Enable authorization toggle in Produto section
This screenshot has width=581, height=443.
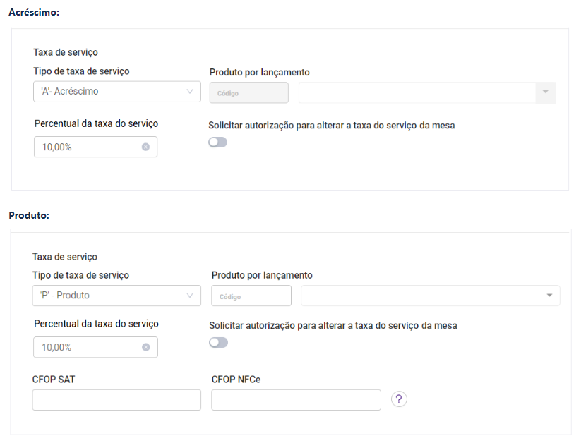218,343
